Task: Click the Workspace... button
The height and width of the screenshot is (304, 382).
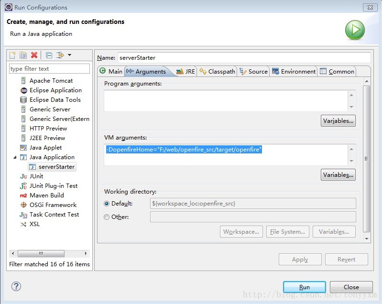Action: pyautogui.click(x=241, y=232)
